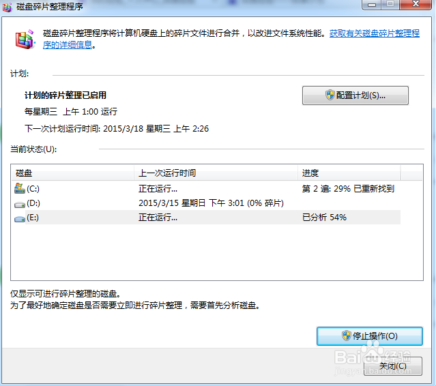Image resolution: width=436 pixels, height=386 pixels.
Task: Click progress text 已分析 54%
Action: 324,218
